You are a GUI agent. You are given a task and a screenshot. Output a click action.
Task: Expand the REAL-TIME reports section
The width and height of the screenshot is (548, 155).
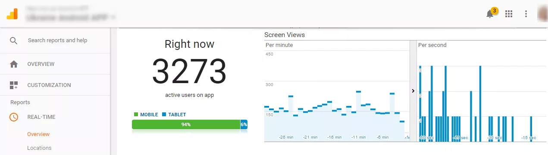pos(41,117)
